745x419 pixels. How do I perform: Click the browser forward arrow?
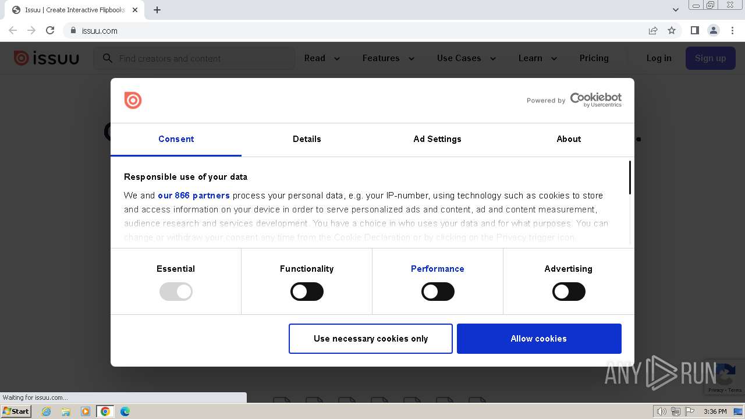click(31, 30)
